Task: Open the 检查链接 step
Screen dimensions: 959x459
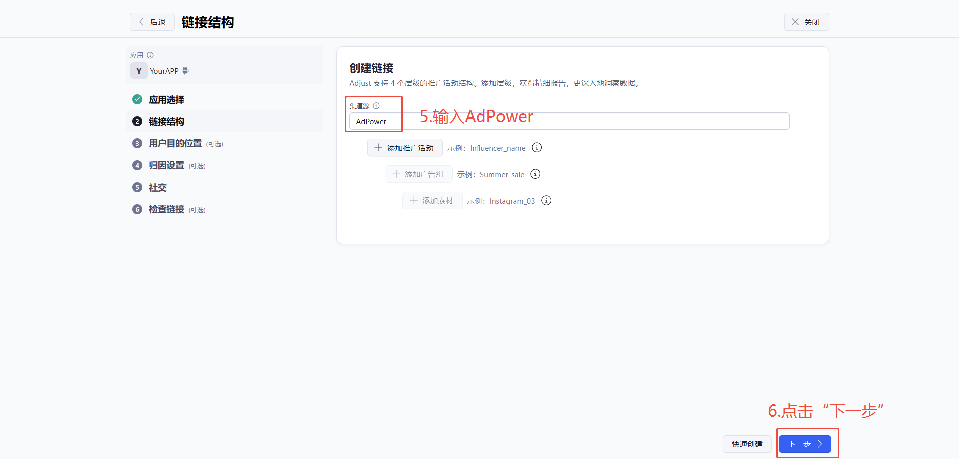Action: tap(166, 210)
